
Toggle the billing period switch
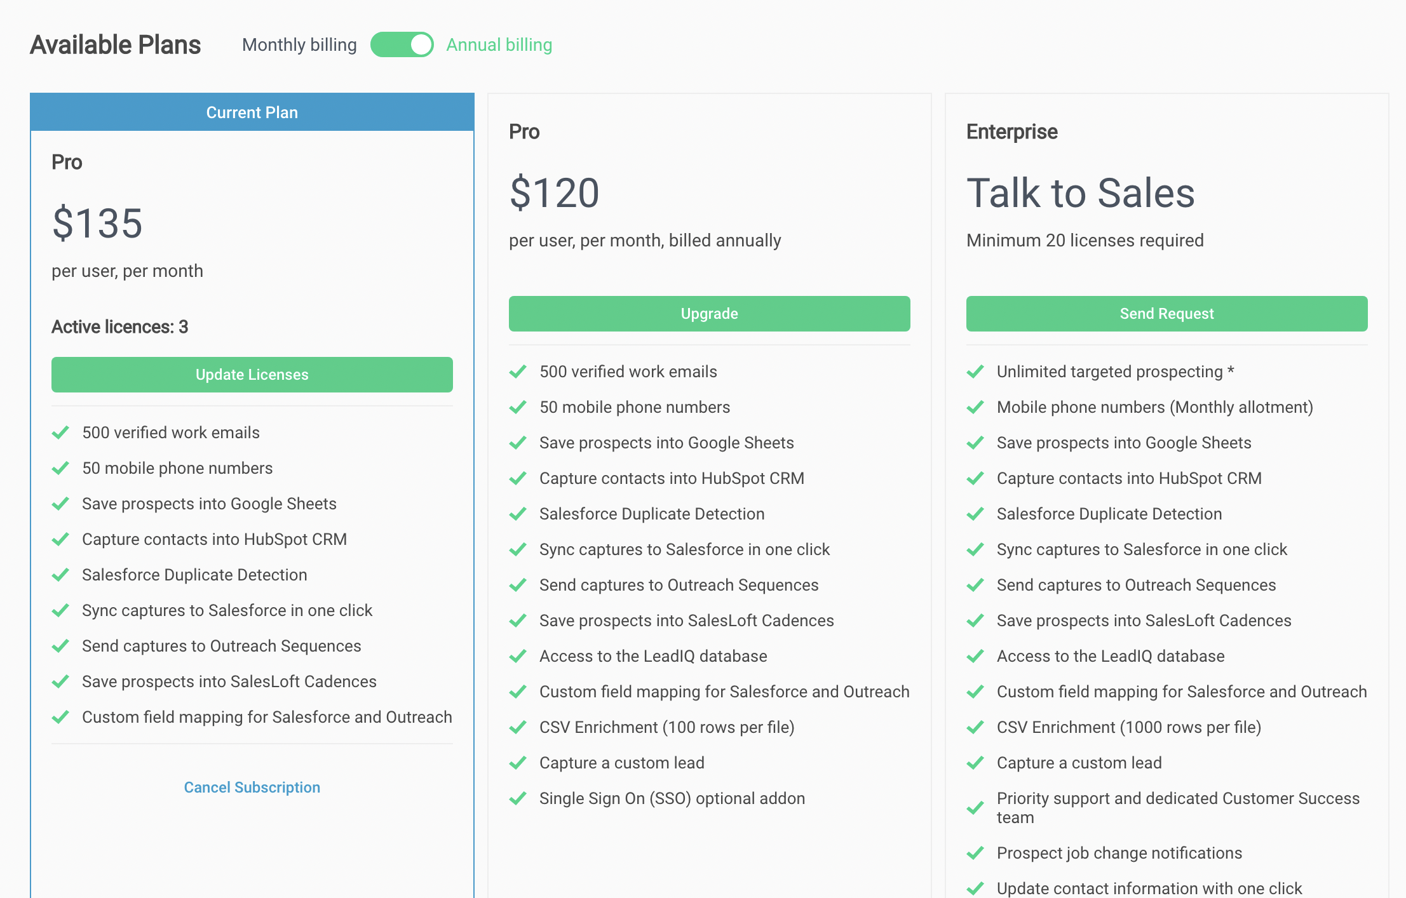pyautogui.click(x=402, y=45)
